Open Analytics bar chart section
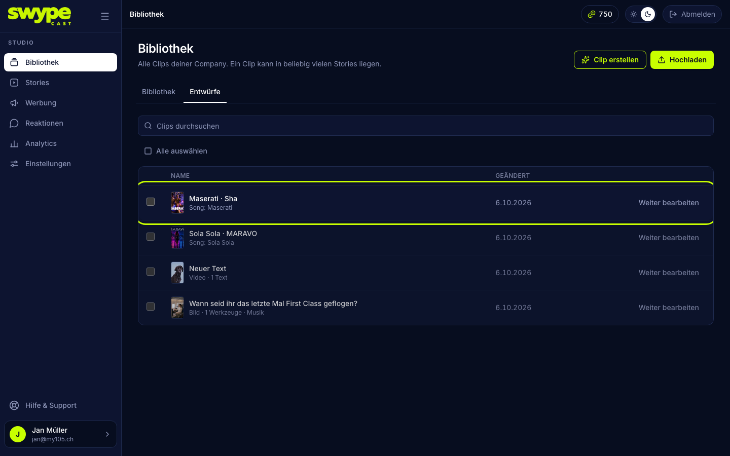 pyautogui.click(x=60, y=143)
